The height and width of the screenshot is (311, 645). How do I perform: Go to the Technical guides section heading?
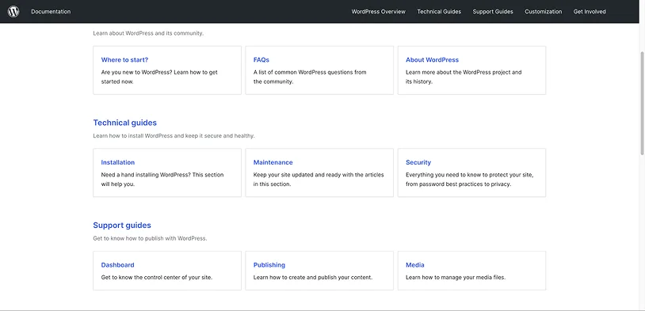coord(124,123)
